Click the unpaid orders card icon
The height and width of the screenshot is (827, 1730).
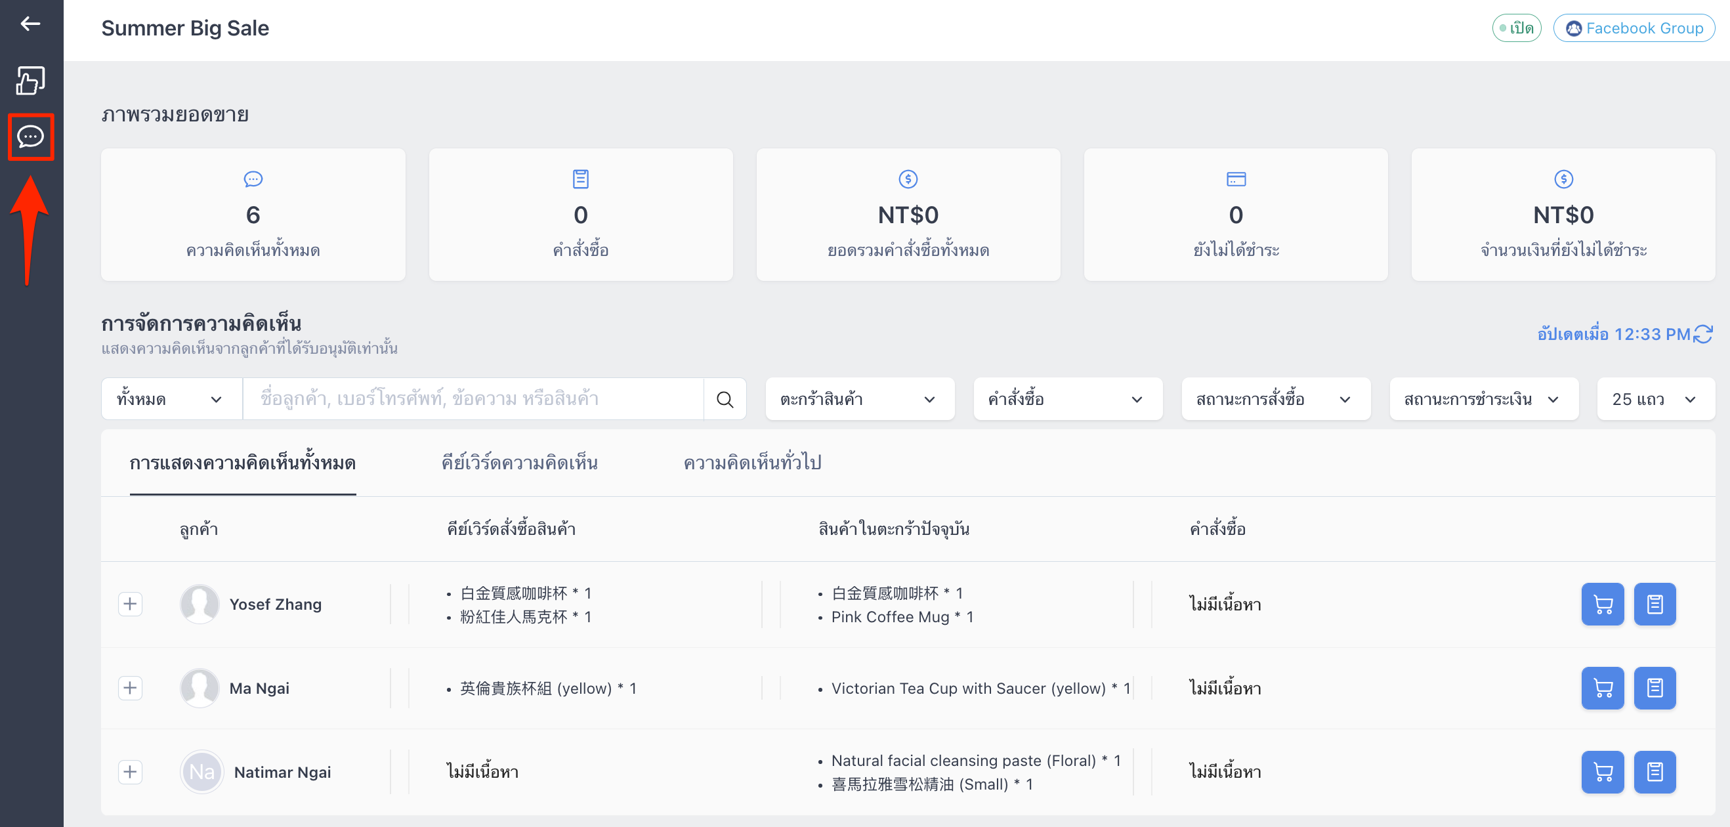(x=1236, y=179)
